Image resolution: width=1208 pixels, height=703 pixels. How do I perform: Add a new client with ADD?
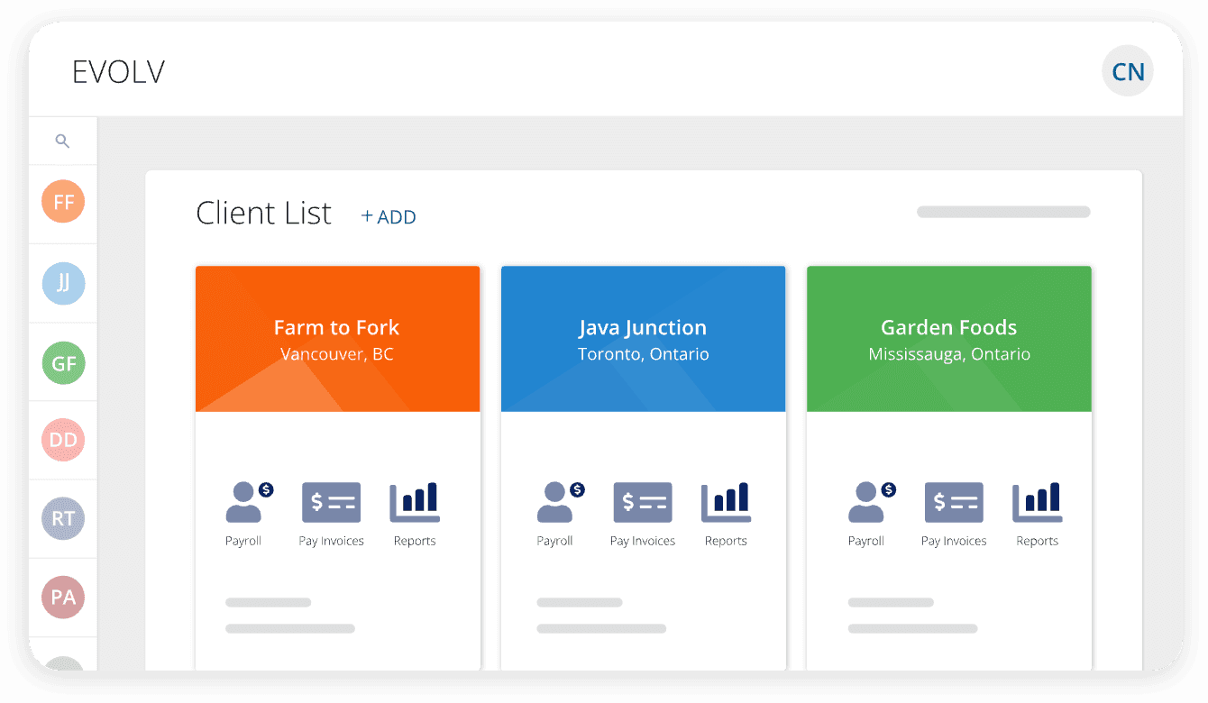(389, 216)
